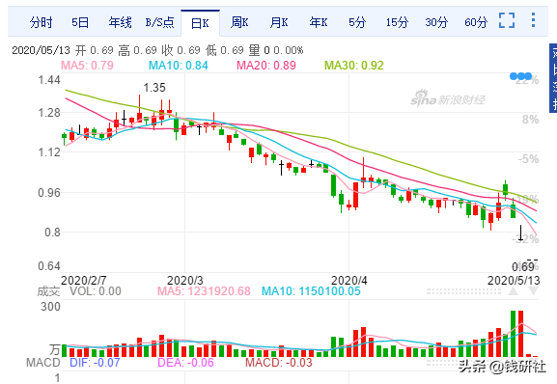Screen dimensions: 557x384
Task: Click the 2020/3 date axis label
Action: [x=185, y=281]
